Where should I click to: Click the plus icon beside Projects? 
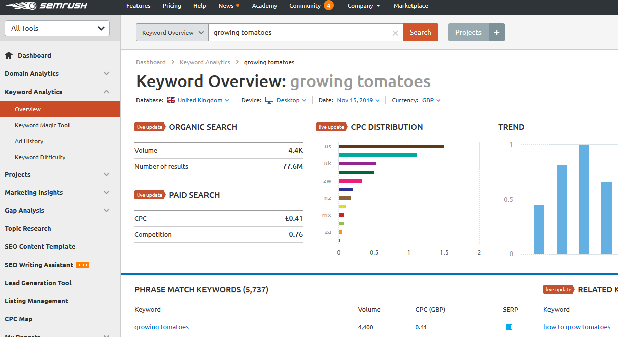(496, 32)
